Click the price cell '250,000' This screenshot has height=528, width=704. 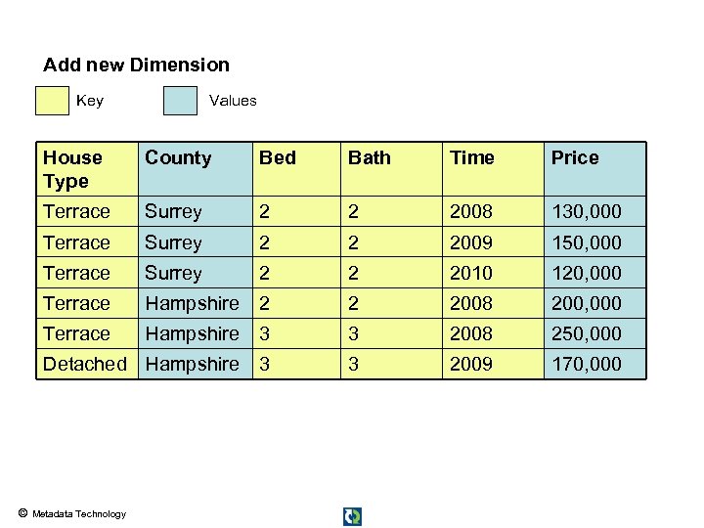click(x=594, y=333)
